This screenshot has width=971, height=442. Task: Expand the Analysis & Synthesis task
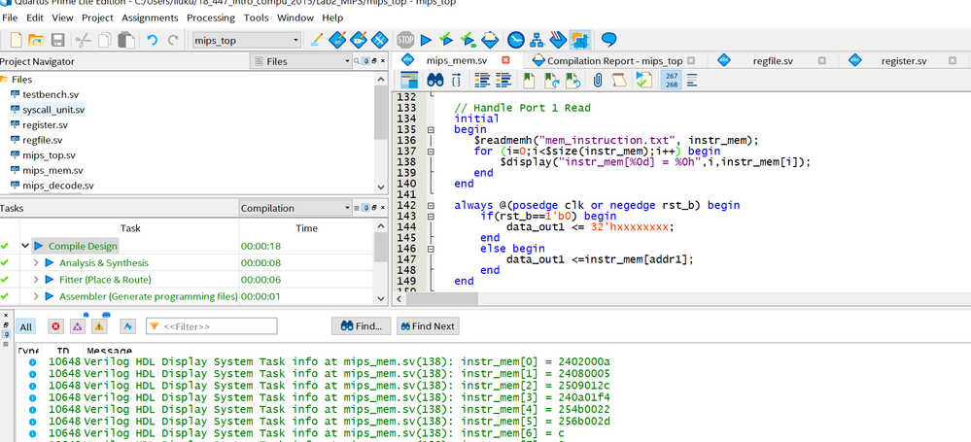(36, 263)
